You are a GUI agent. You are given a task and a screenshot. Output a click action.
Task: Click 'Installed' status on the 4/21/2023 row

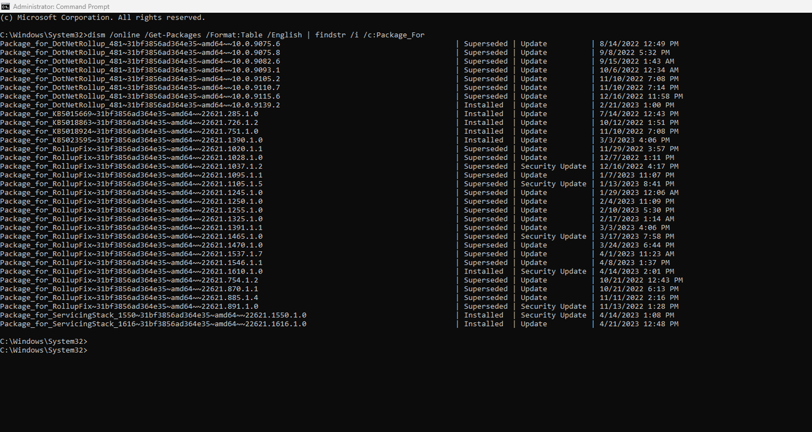tap(483, 324)
